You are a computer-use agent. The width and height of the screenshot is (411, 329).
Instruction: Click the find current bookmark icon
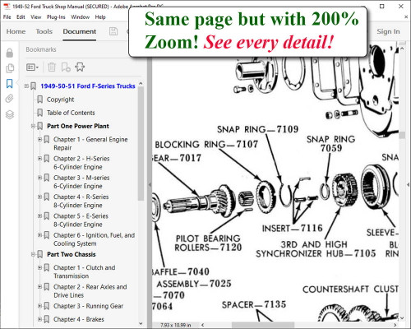tap(80, 67)
